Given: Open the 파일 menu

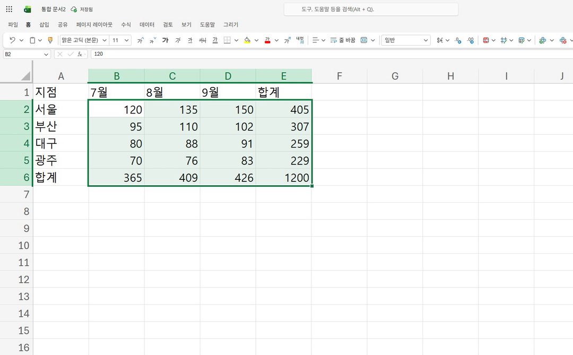Looking at the screenshot, I should 13,24.
